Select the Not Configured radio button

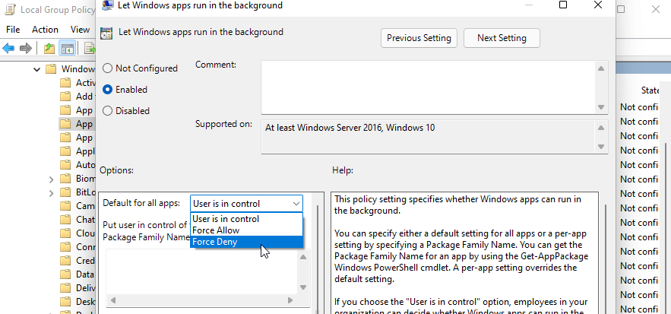107,68
